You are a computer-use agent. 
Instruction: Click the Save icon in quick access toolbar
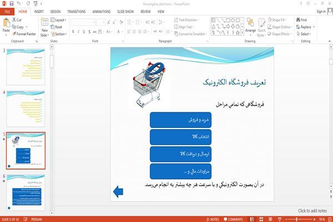pos(12,3)
